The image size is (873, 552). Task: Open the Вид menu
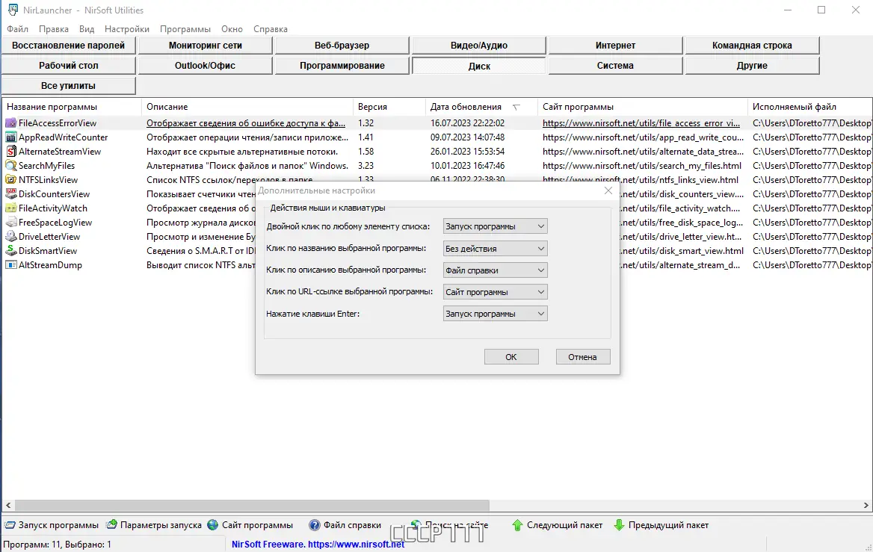(x=86, y=29)
